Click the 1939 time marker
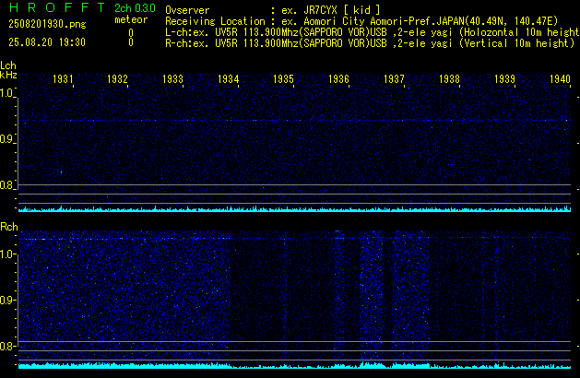Viewport: 580px width, 378px height. pos(505,79)
